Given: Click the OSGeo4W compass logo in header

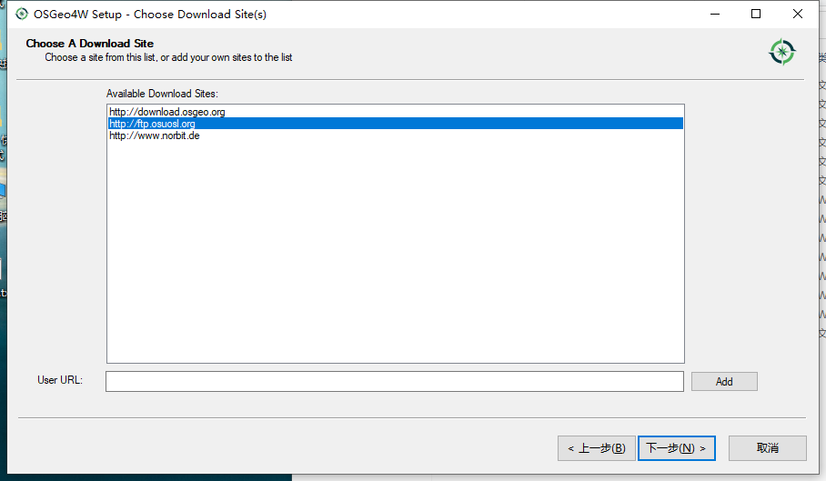Looking at the screenshot, I should tap(782, 52).
